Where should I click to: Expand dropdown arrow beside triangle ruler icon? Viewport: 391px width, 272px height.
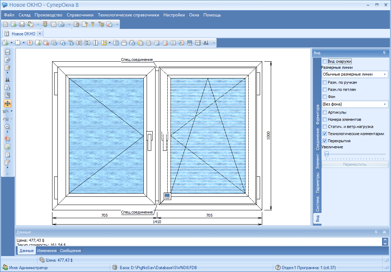tap(110, 43)
